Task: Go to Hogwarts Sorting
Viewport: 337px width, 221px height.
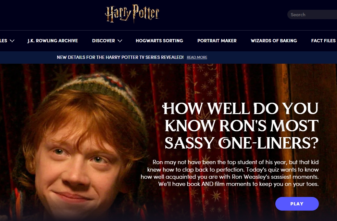Action: point(159,41)
